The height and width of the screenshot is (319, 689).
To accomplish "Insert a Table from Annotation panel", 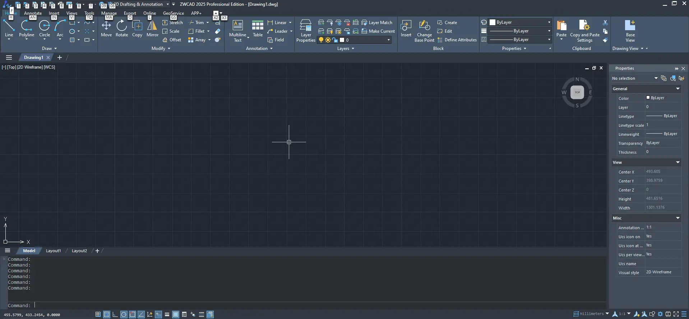I will tap(258, 28).
